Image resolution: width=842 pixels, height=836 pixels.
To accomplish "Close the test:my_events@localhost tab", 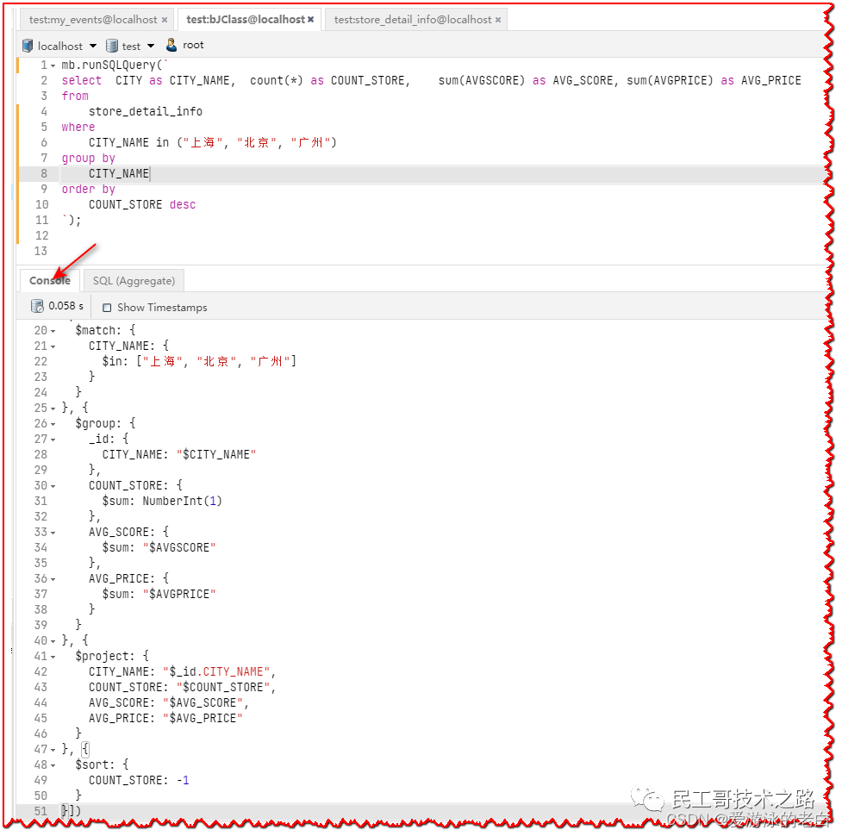I will click(165, 20).
